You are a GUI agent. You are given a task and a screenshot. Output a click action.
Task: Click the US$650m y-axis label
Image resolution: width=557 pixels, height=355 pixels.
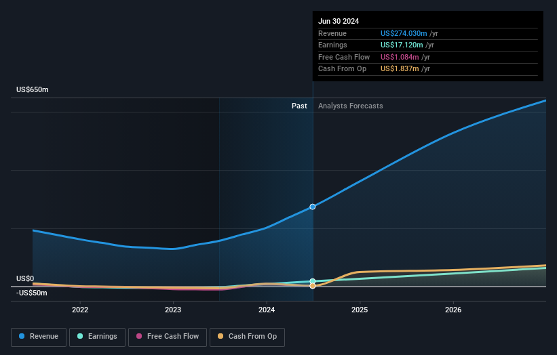coord(33,89)
